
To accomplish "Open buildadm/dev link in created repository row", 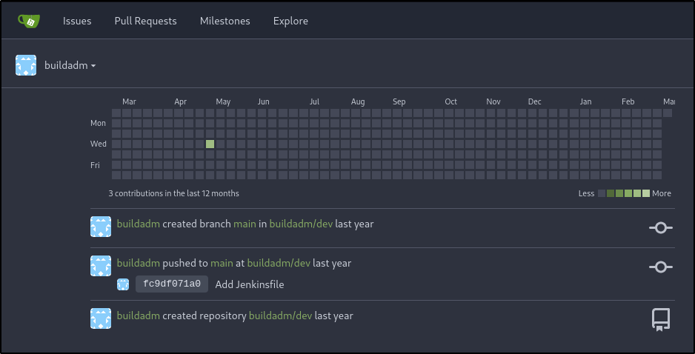I will [x=280, y=315].
